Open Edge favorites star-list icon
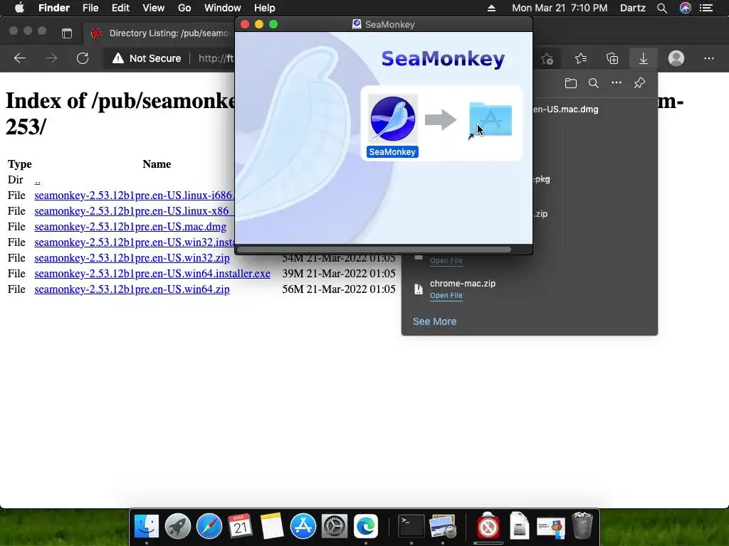729x546 pixels. pyautogui.click(x=581, y=58)
